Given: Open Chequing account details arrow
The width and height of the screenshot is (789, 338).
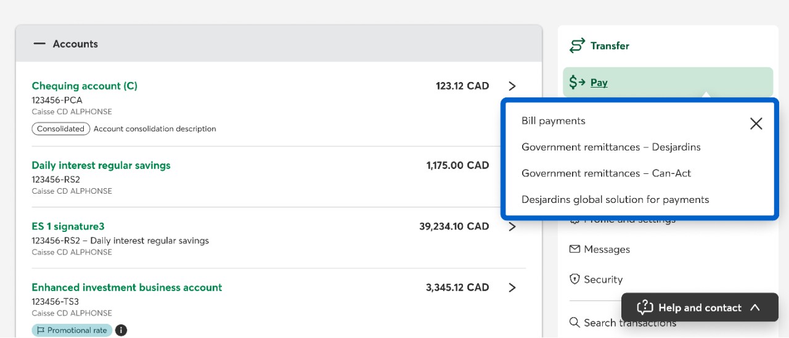Looking at the screenshot, I should click(512, 86).
